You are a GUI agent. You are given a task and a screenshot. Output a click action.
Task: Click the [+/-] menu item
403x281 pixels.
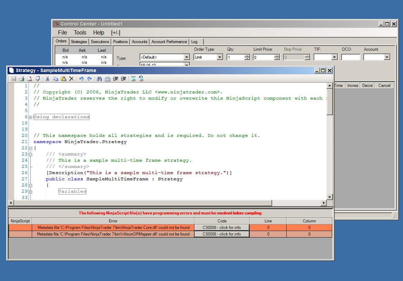click(x=116, y=33)
